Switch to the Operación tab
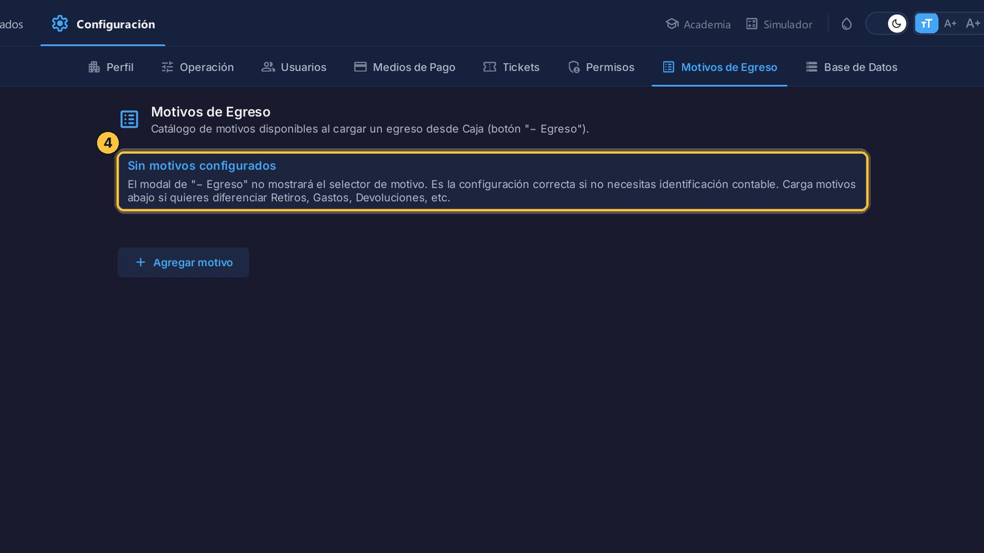 pos(197,67)
